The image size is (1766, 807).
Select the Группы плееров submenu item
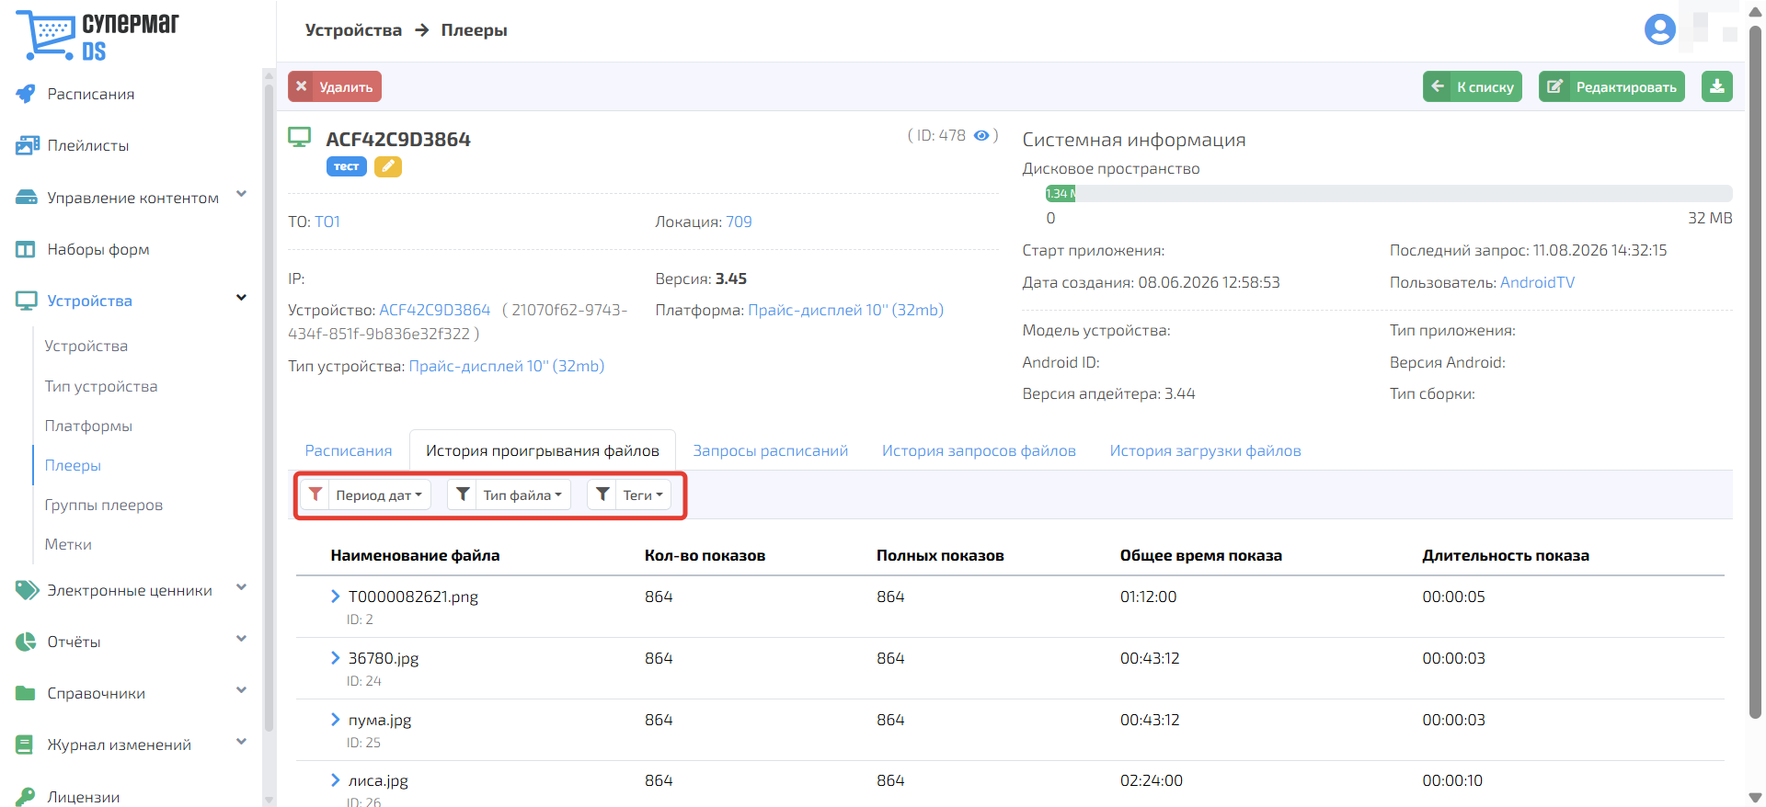(104, 505)
